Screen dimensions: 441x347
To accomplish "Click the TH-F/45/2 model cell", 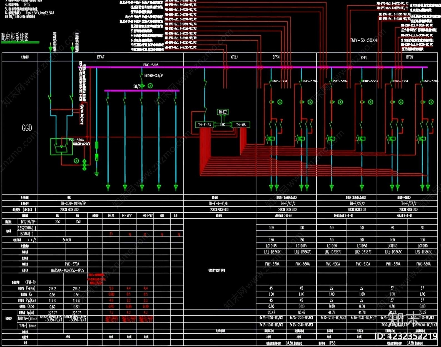I will pyautogui.click(x=288, y=203).
